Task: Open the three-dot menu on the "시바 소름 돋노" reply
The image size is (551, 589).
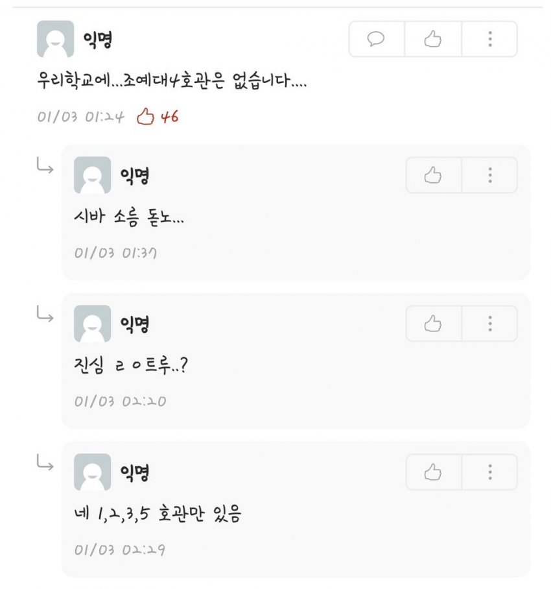Action: point(488,175)
